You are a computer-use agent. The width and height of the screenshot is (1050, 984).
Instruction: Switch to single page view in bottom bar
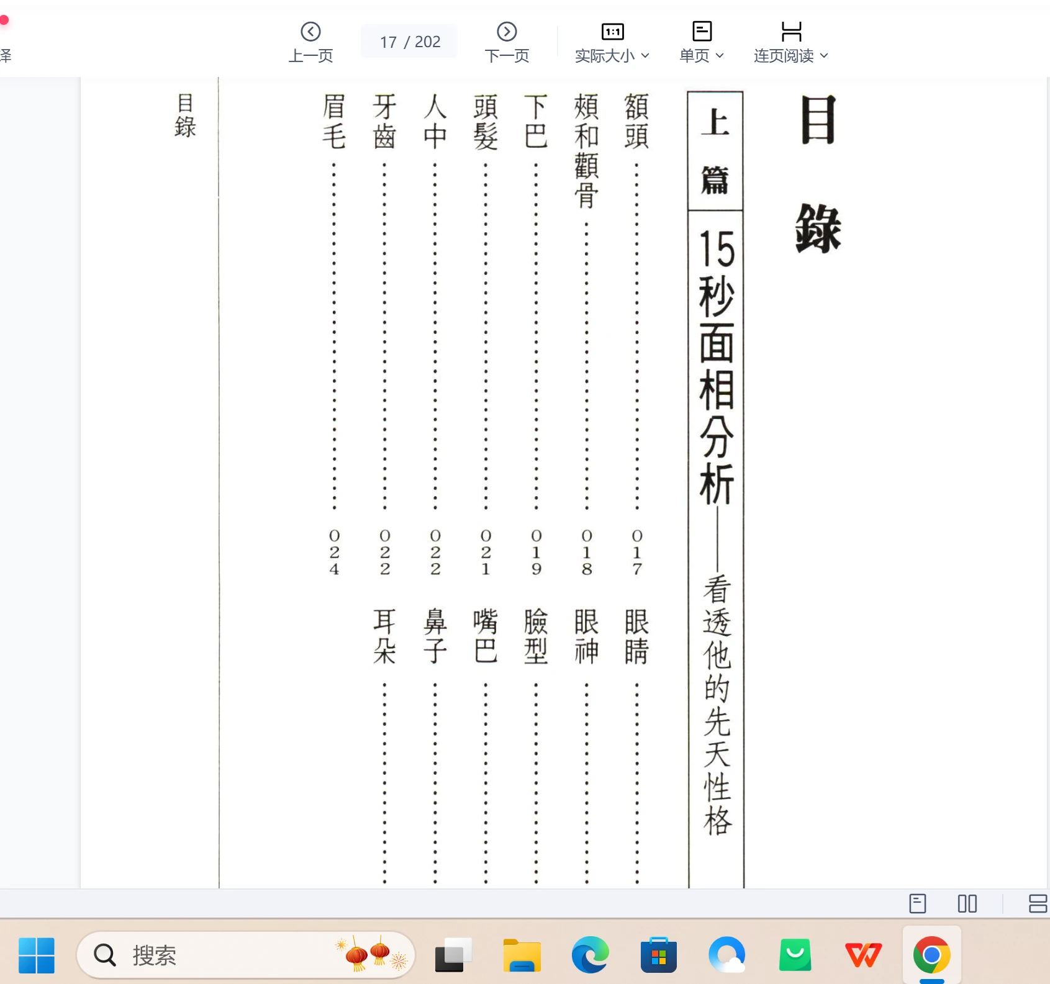(x=917, y=903)
